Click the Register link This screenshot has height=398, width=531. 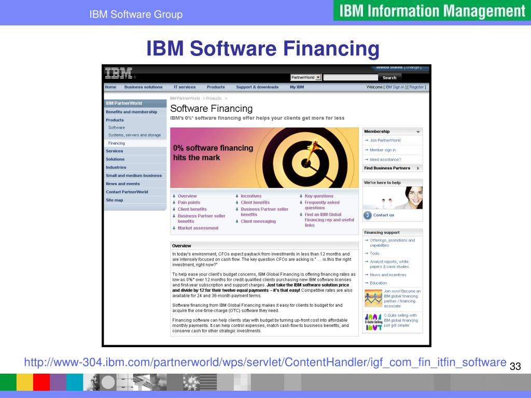click(416, 87)
